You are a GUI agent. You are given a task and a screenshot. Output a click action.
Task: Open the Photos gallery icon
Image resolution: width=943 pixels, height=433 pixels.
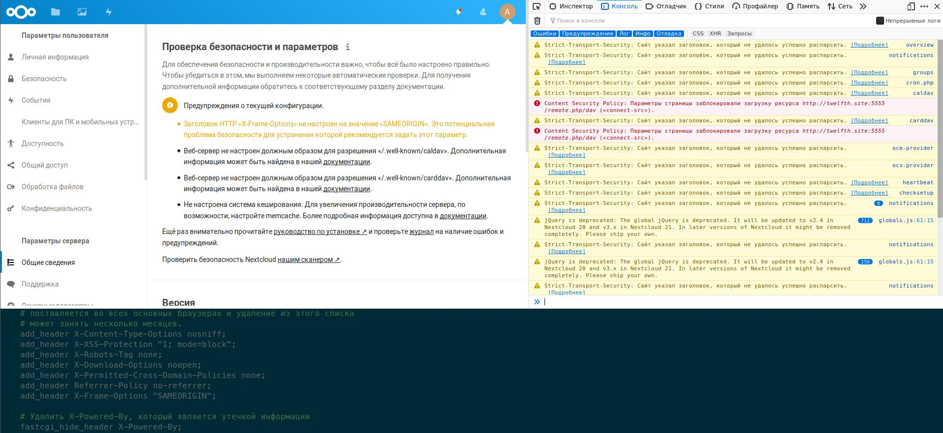pos(82,12)
